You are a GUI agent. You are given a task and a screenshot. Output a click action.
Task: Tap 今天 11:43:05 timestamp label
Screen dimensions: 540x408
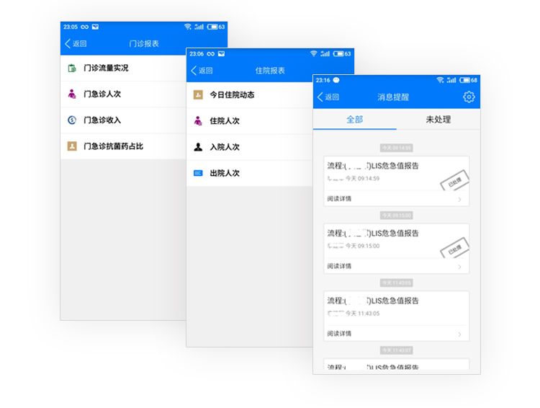tap(397, 283)
